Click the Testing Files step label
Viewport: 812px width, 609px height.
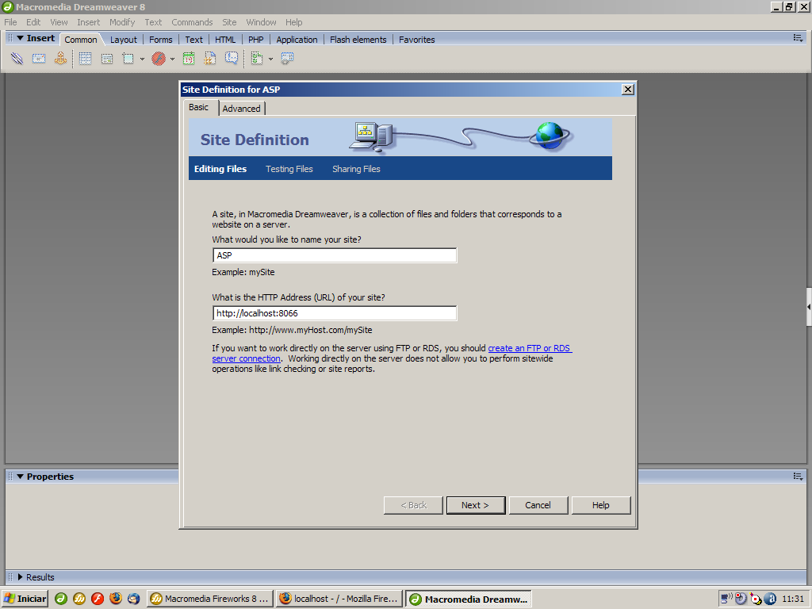pos(289,169)
